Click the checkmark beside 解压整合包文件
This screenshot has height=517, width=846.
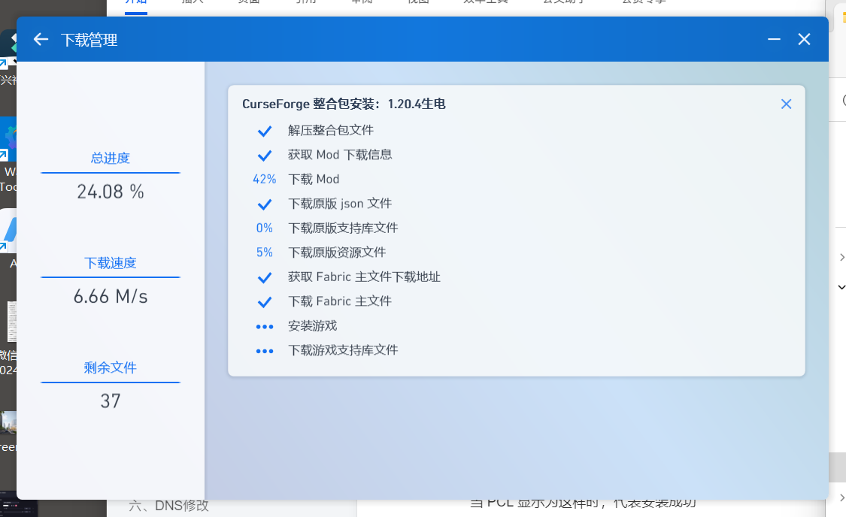click(x=264, y=131)
